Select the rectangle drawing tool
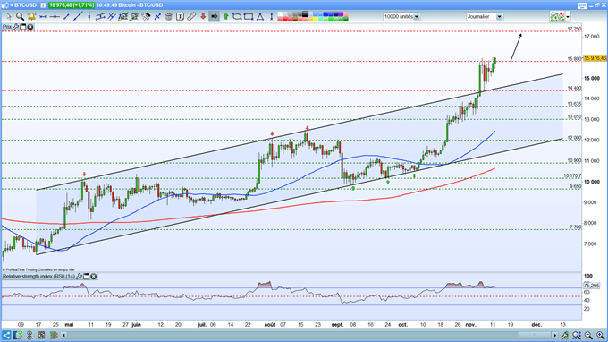Screen dimensions: 608x342 click(249, 16)
